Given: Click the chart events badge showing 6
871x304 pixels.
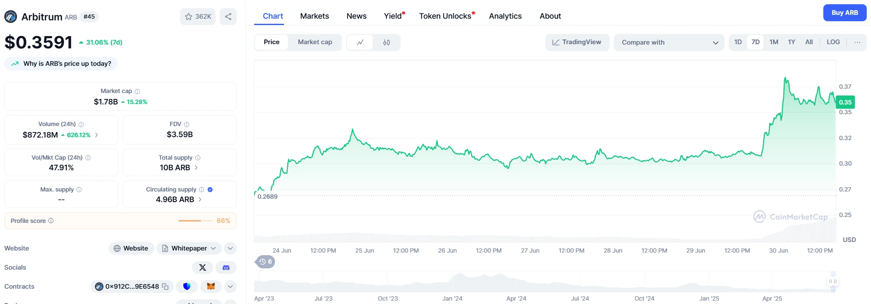Looking at the screenshot, I should pos(265,262).
